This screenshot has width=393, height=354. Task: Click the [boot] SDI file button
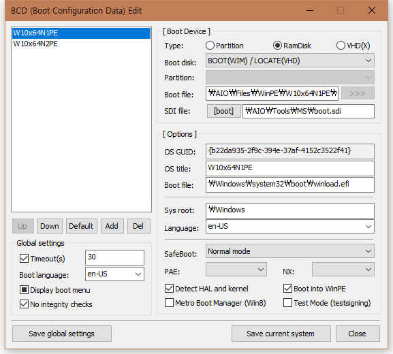pyautogui.click(x=224, y=111)
